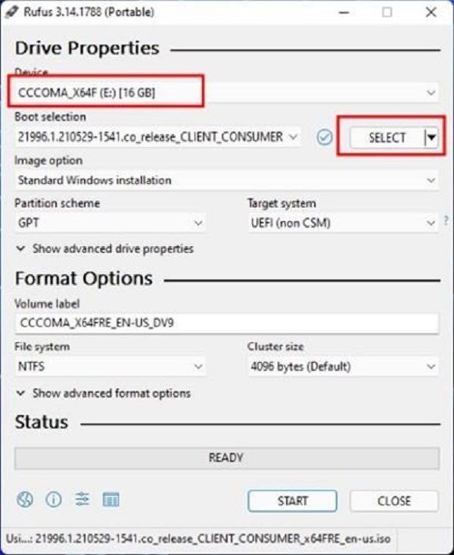Open the Cluster size dropdown

[x=343, y=366]
